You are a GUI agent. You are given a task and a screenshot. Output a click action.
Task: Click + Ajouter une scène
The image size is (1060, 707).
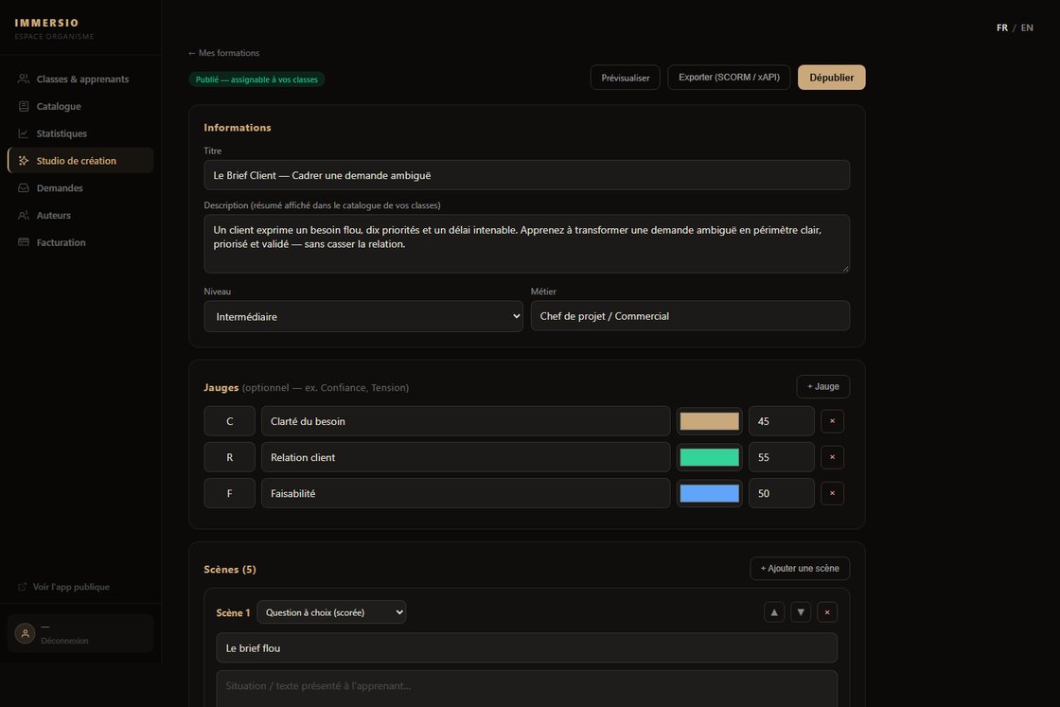pyautogui.click(x=800, y=569)
